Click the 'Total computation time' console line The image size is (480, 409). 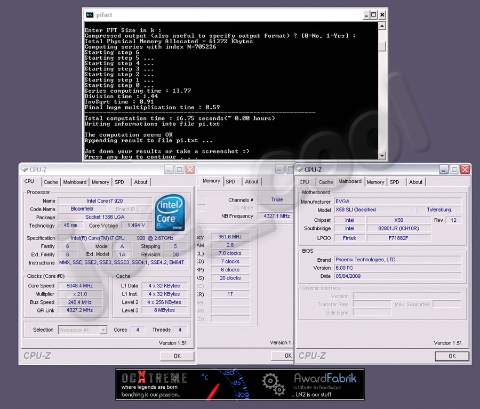point(180,118)
